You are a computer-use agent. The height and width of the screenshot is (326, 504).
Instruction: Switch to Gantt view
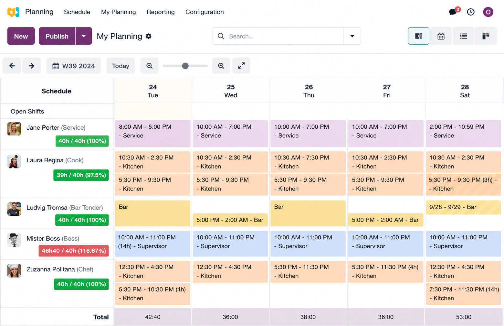418,36
